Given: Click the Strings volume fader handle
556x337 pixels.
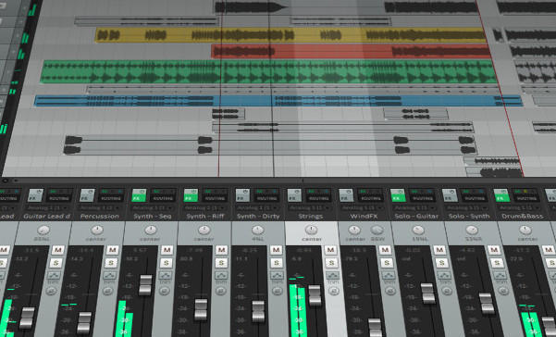Looking at the screenshot, I should click(x=315, y=295).
